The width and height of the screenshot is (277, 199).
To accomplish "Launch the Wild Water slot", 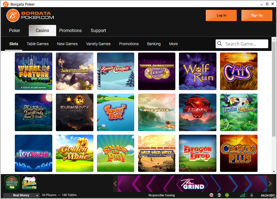I will tap(157, 113).
